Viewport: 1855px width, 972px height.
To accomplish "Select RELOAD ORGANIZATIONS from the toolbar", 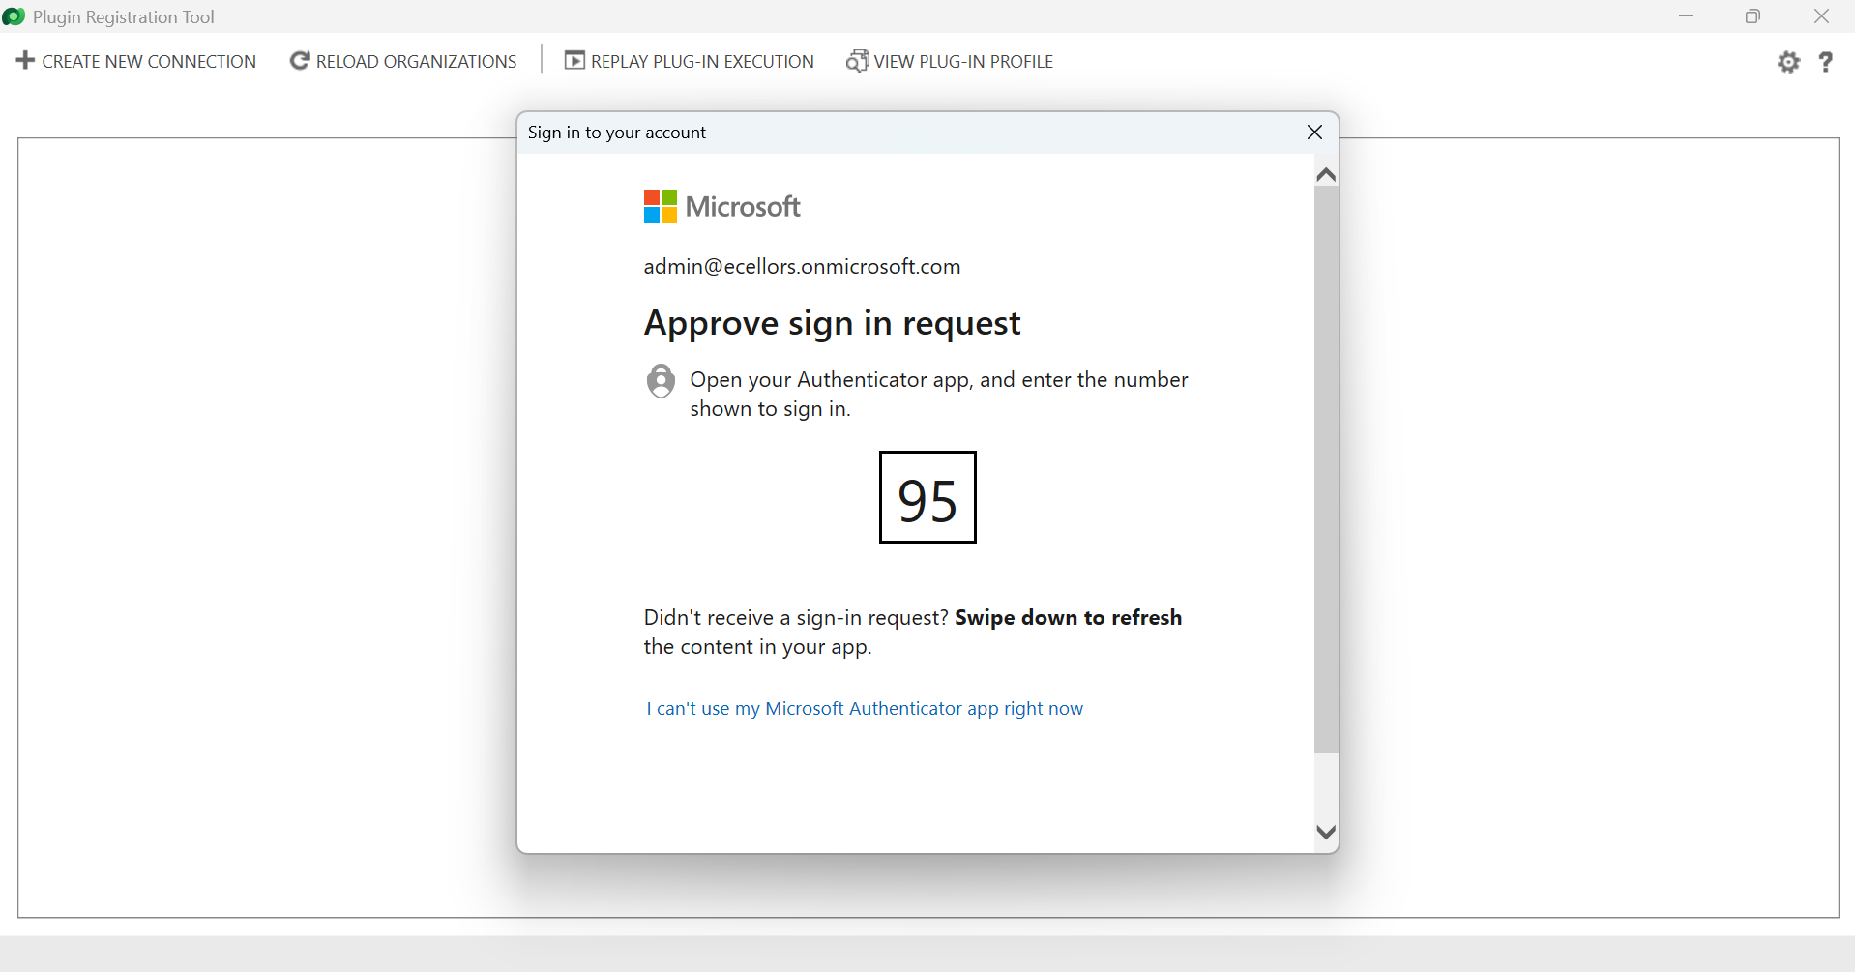I will 416,61.
